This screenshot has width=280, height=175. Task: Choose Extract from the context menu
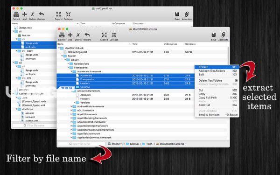(217, 67)
